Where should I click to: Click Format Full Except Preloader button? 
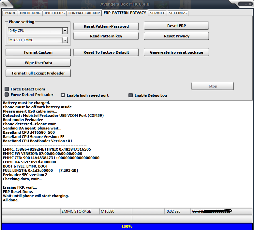pos(38,73)
